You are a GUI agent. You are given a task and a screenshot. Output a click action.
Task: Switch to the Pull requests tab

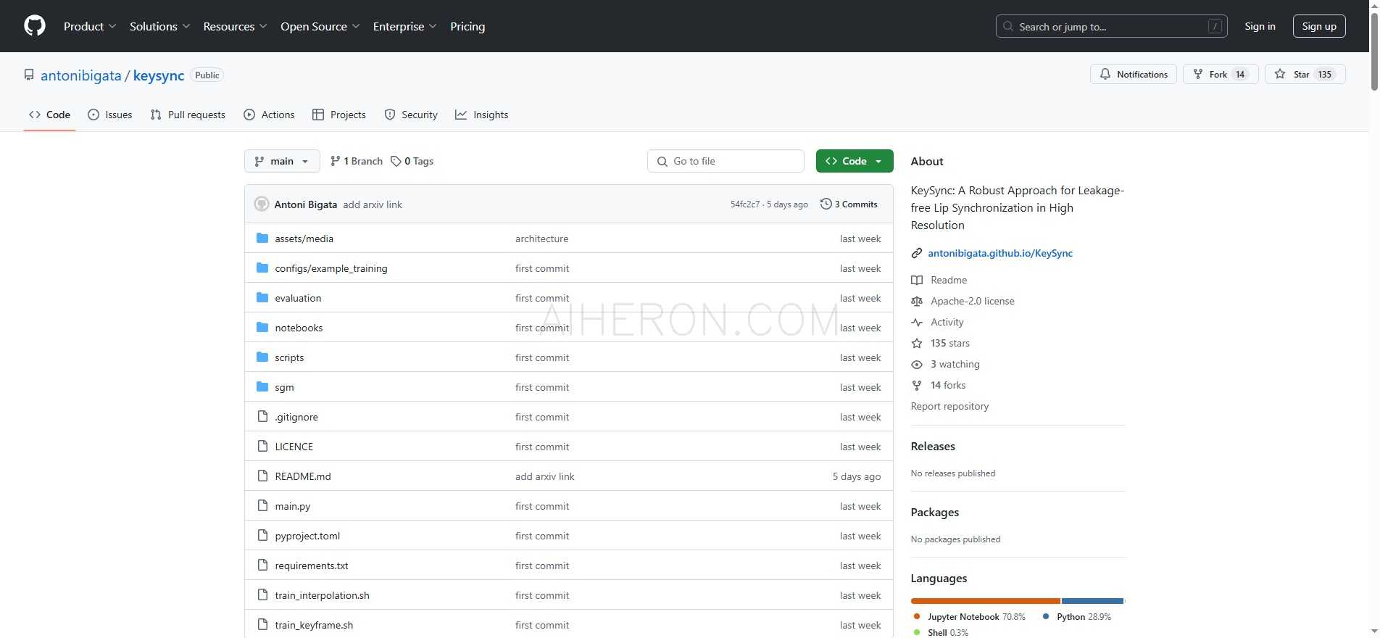click(x=188, y=115)
